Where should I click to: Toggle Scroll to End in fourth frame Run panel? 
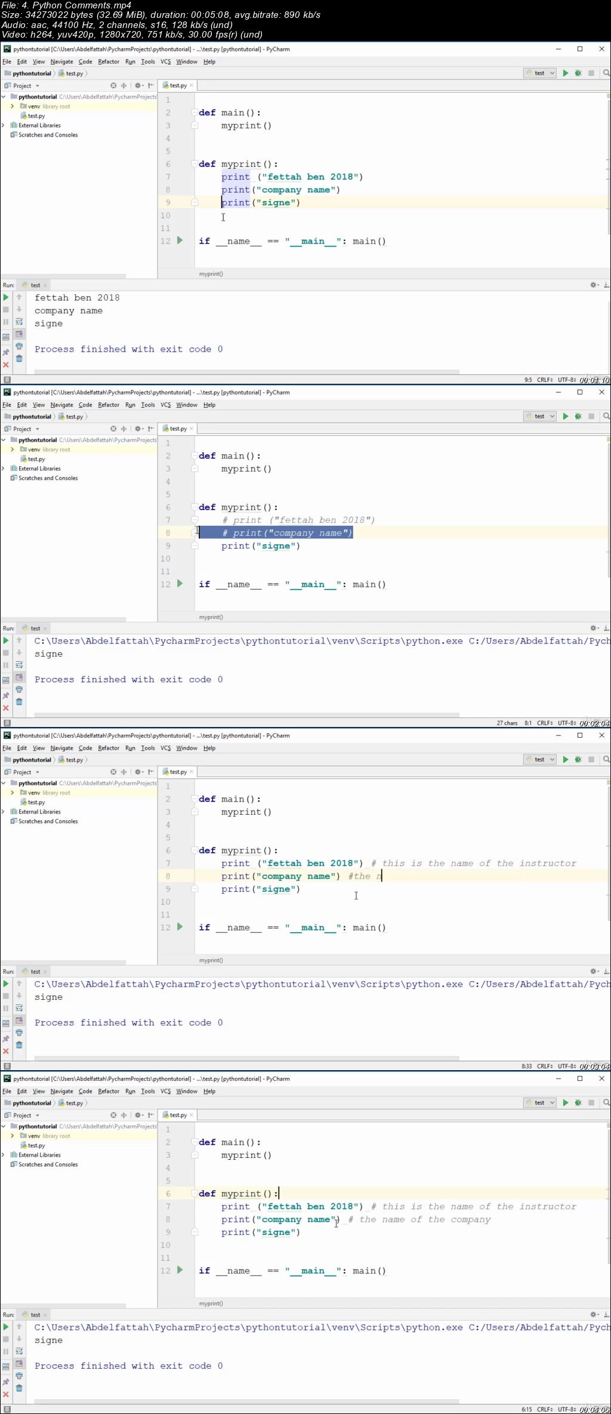coord(19,1364)
